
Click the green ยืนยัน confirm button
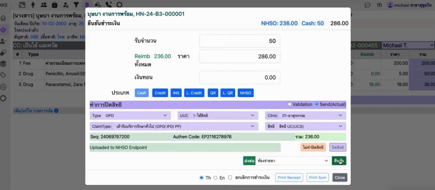coord(339,161)
